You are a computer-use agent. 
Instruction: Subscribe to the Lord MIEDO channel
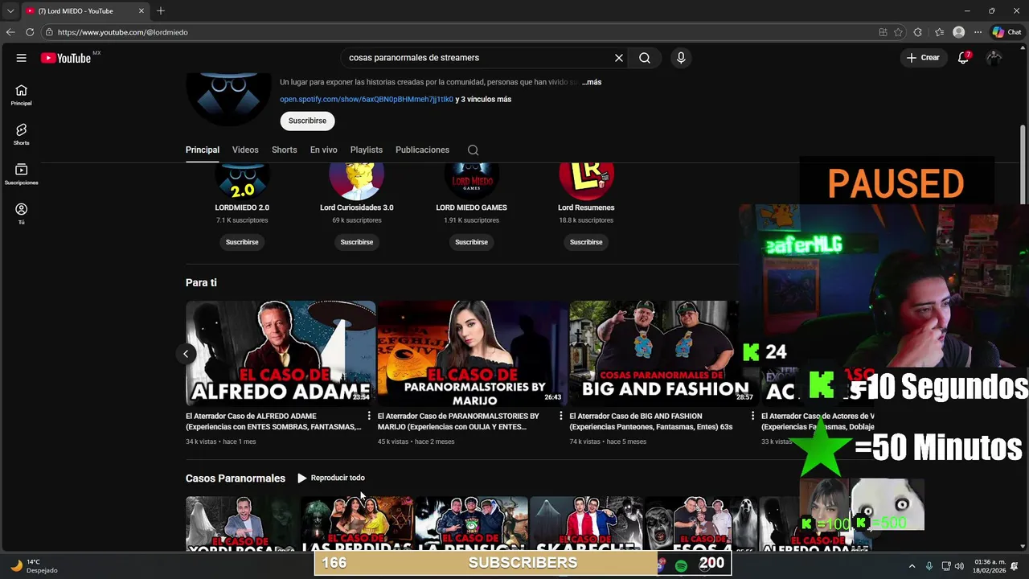pos(307,121)
